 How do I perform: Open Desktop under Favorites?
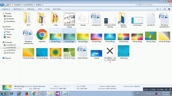click(9, 16)
